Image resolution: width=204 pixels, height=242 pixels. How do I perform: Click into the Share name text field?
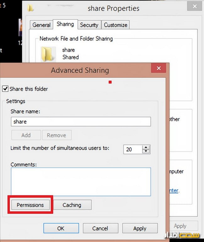(x=80, y=122)
